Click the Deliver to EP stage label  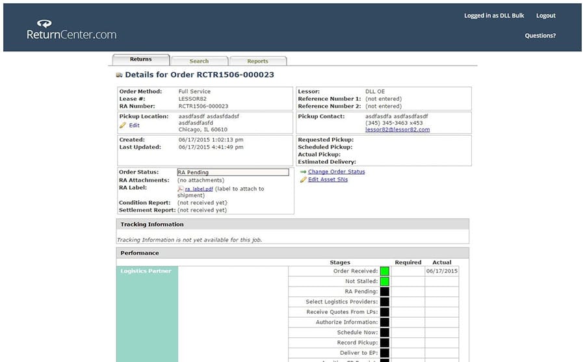[359, 353]
